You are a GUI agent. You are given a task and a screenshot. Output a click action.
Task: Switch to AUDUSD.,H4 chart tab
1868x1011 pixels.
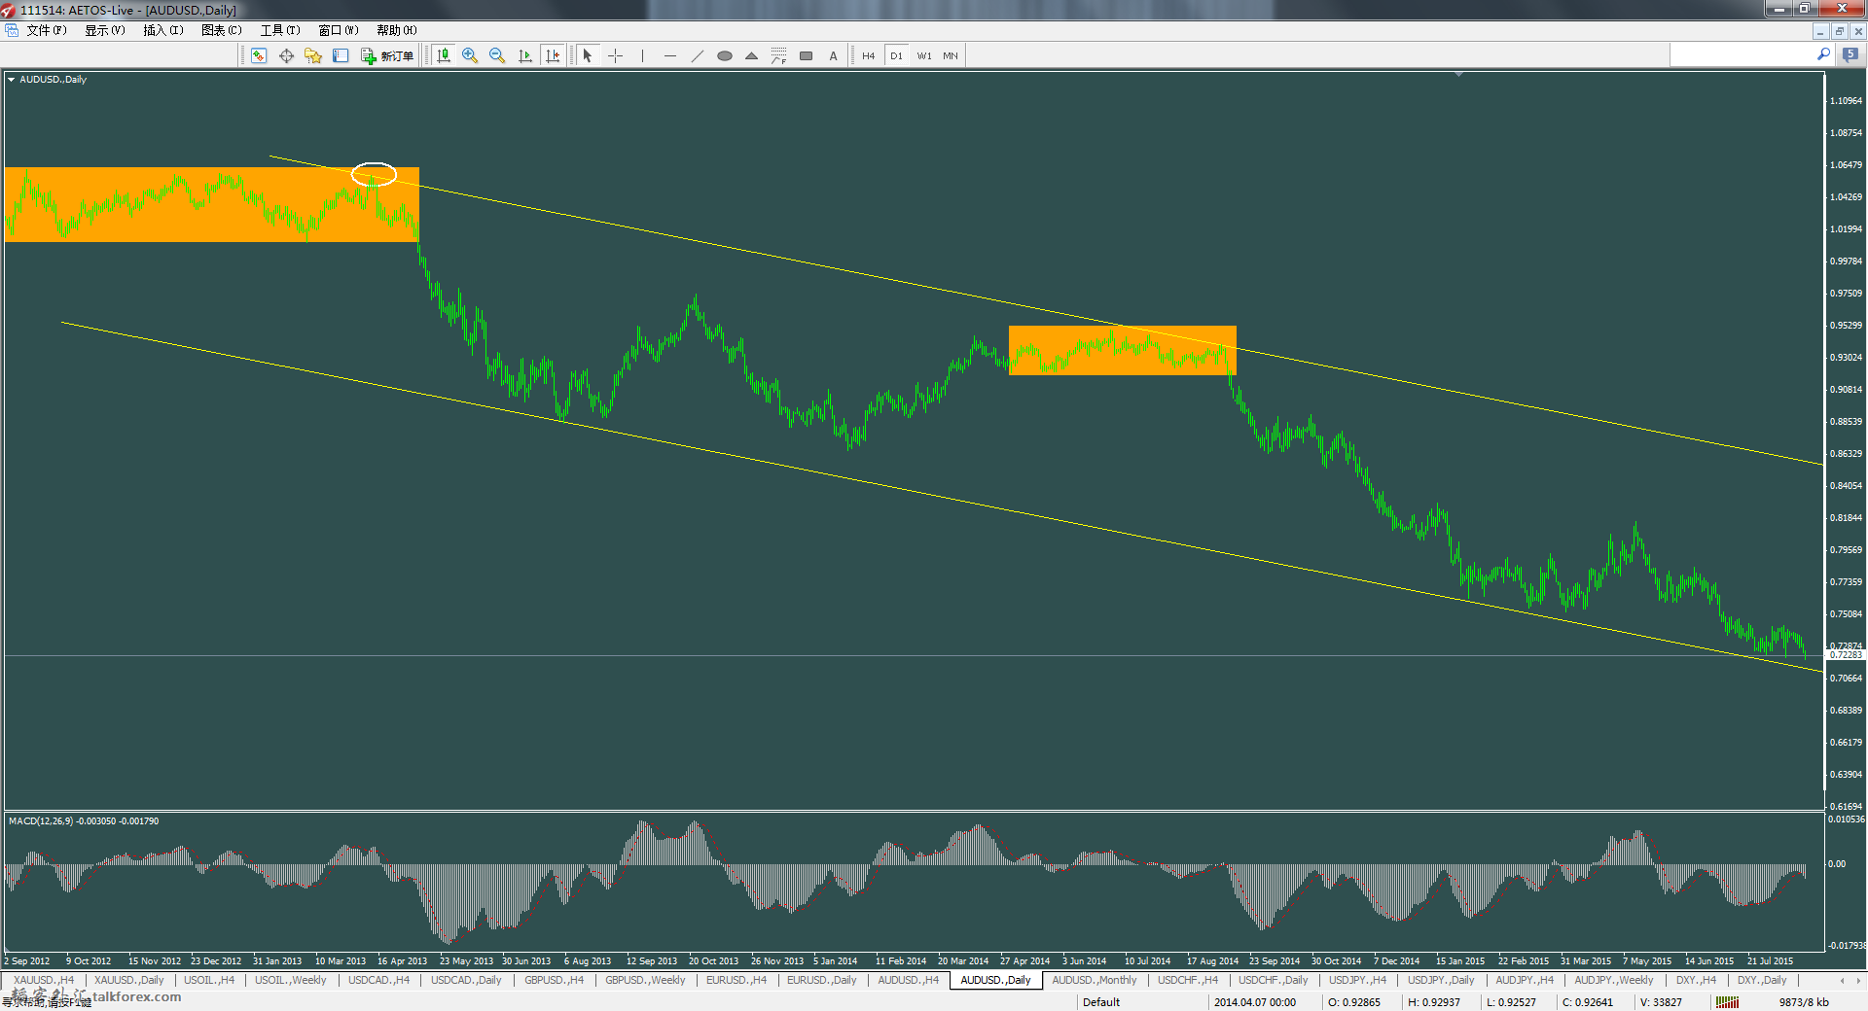point(909,980)
